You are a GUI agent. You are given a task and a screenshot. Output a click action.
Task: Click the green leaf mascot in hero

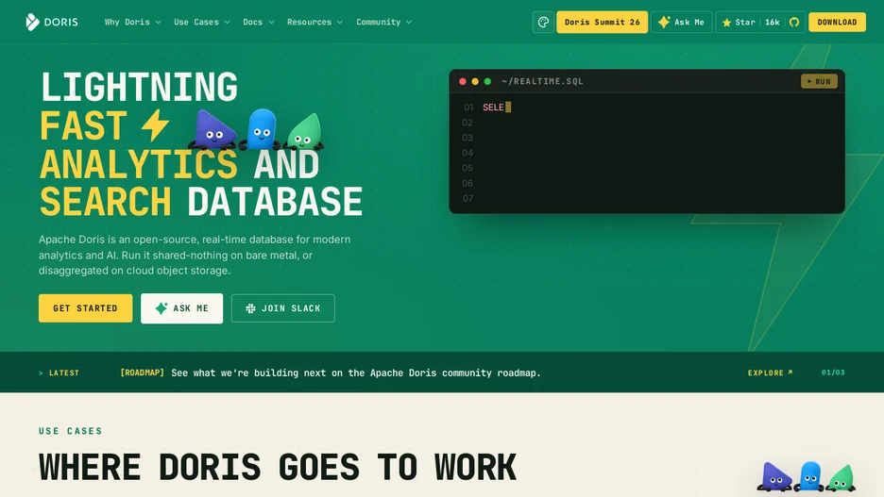coord(305,132)
